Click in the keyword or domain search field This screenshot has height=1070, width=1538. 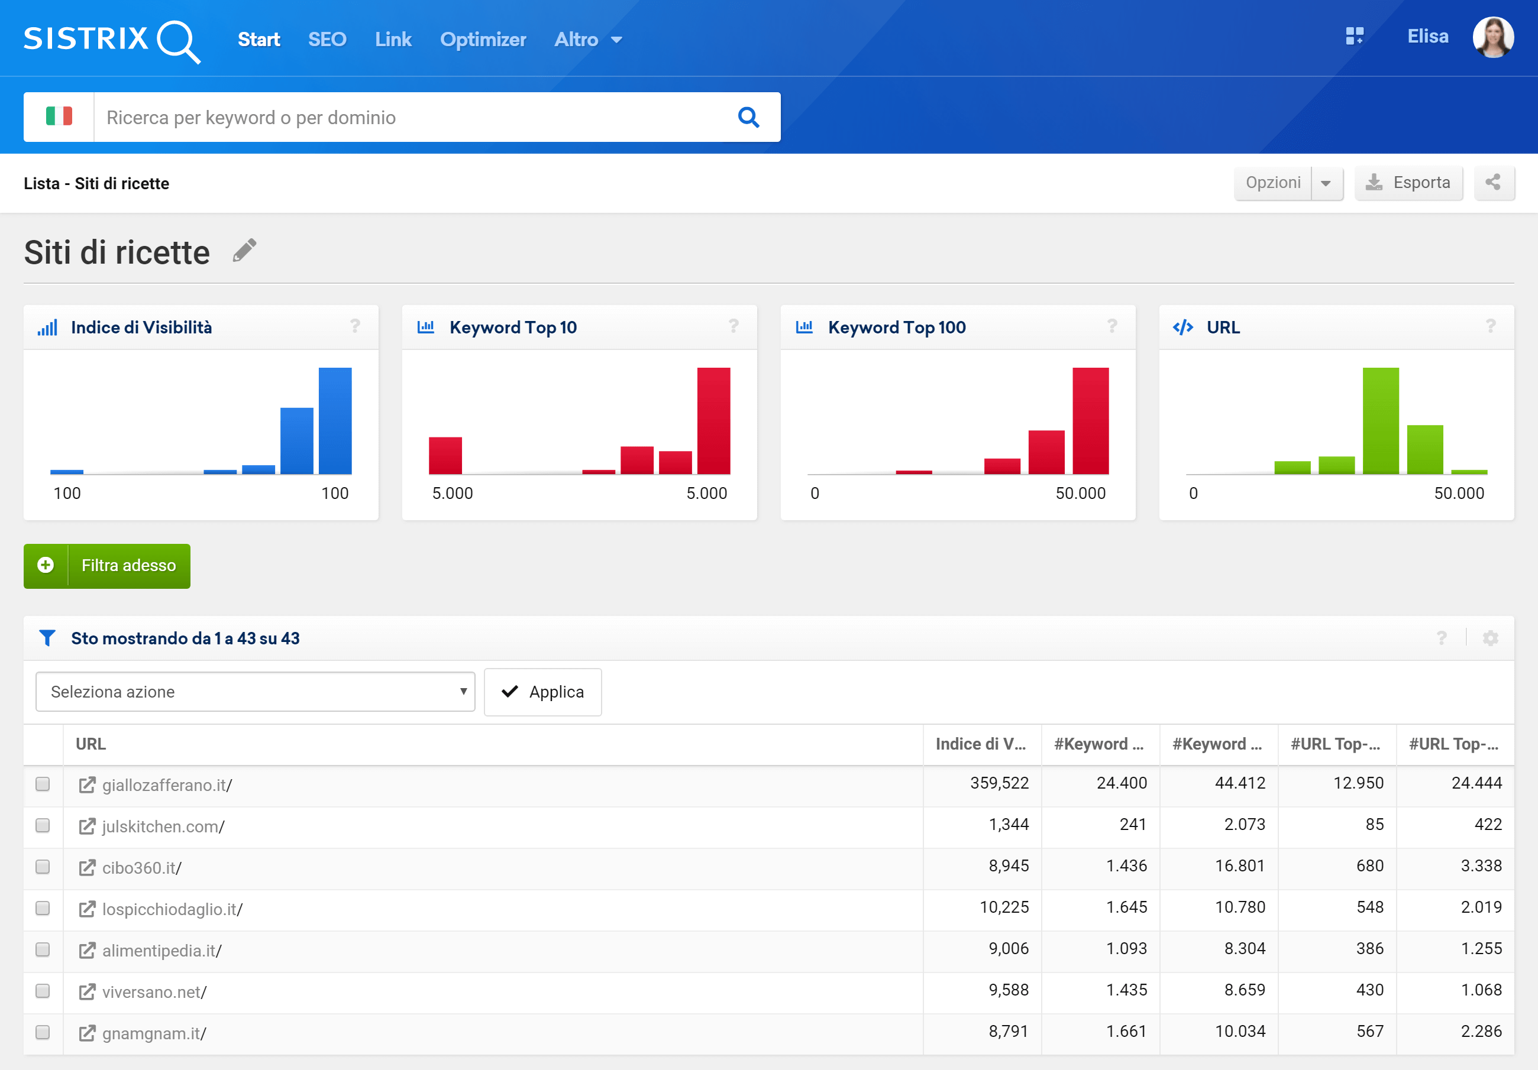[x=415, y=117]
